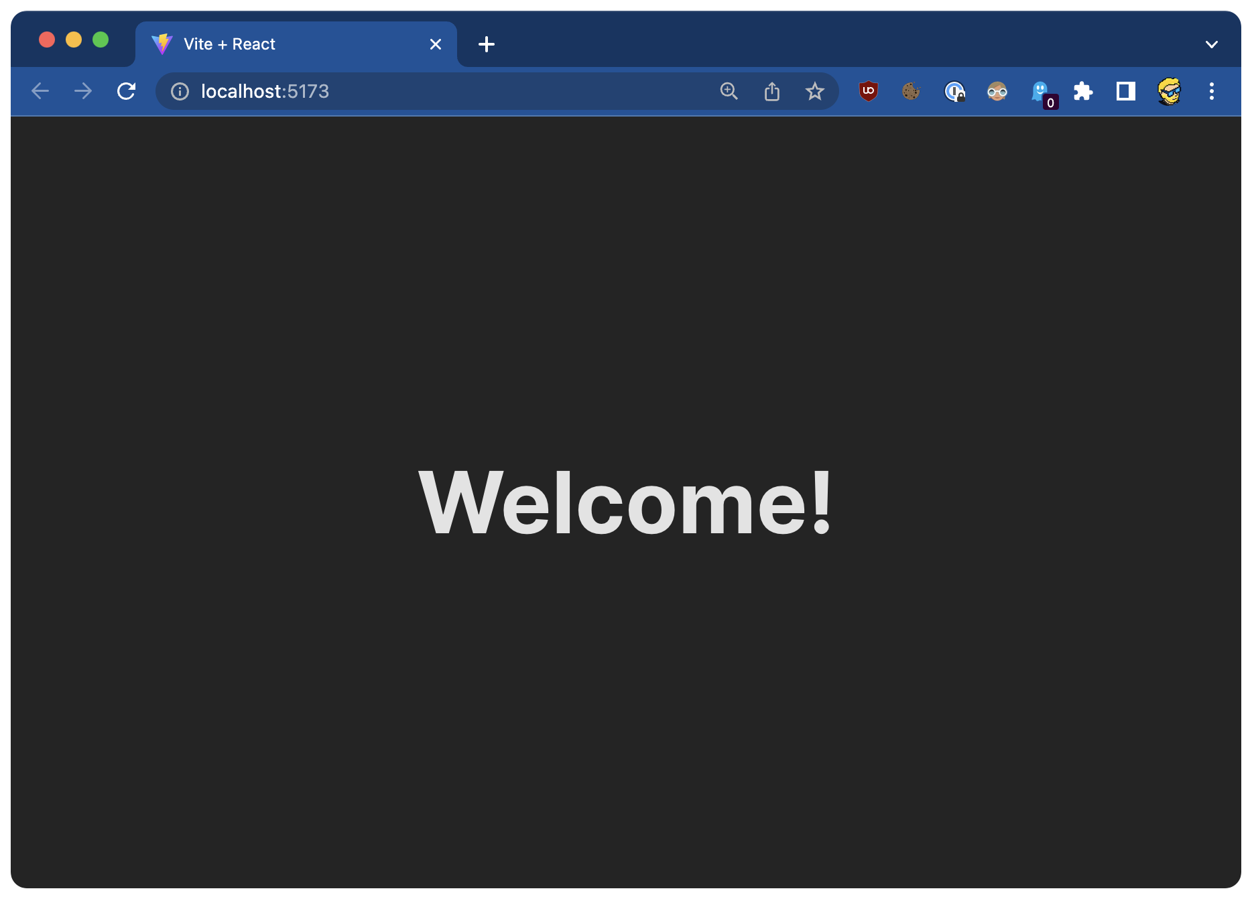Open the profile avatar menu
Image resolution: width=1252 pixels, height=899 pixels.
pos(1169,91)
